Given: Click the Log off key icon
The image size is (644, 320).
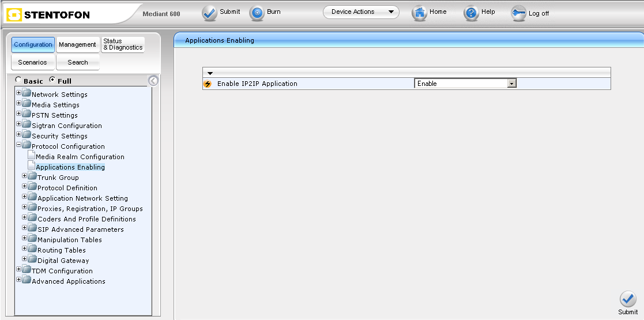Looking at the screenshot, I should point(519,13).
